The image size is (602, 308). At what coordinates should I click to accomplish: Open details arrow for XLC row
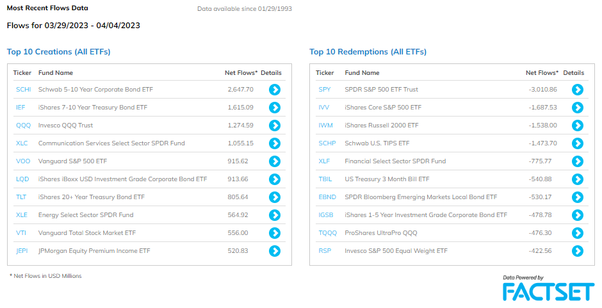click(275, 143)
